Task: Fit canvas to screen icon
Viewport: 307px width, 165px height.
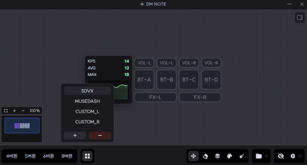Action: (x=6, y=111)
